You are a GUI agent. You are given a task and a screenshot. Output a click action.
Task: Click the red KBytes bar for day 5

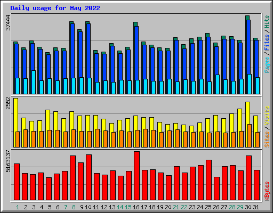(x=49, y=189)
